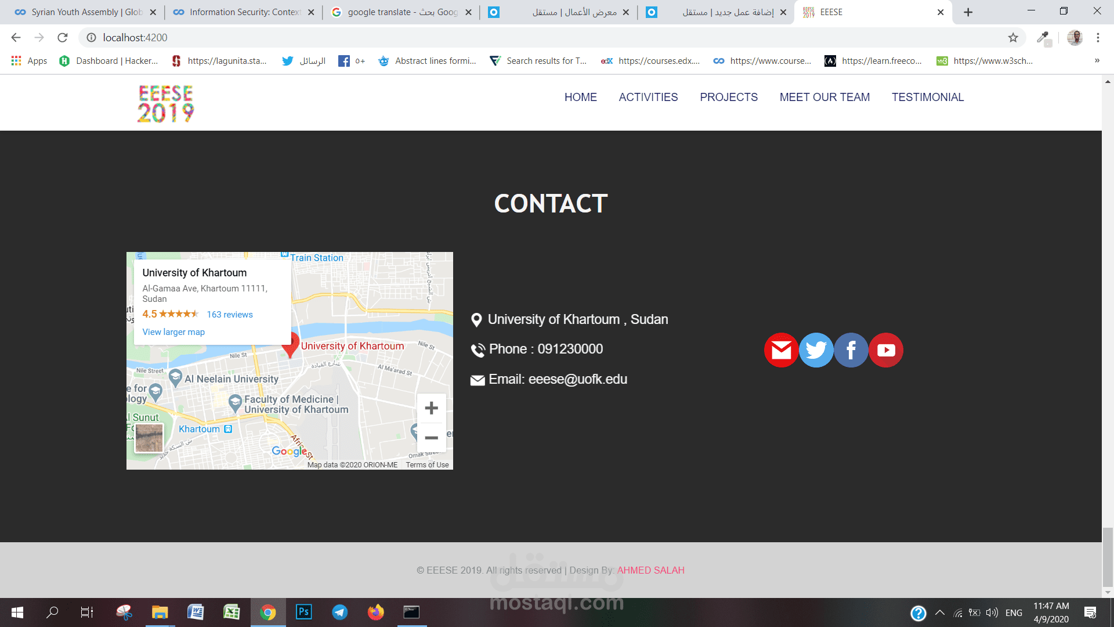The width and height of the screenshot is (1114, 627).
Task: Bookmark this page with star icon
Action: [1013, 38]
